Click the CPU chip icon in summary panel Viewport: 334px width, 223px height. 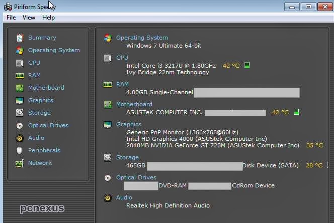tap(108, 58)
